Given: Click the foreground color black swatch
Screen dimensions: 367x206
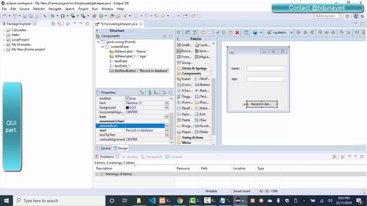Looking at the screenshot, I should [127, 108].
